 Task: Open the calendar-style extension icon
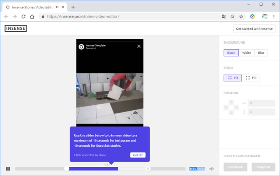tap(265, 17)
